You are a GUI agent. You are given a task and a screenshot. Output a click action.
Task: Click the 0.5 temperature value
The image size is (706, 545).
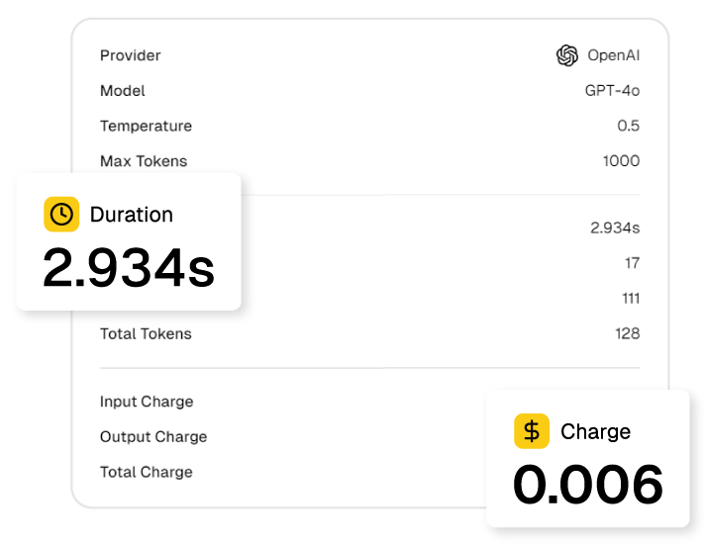tap(628, 127)
